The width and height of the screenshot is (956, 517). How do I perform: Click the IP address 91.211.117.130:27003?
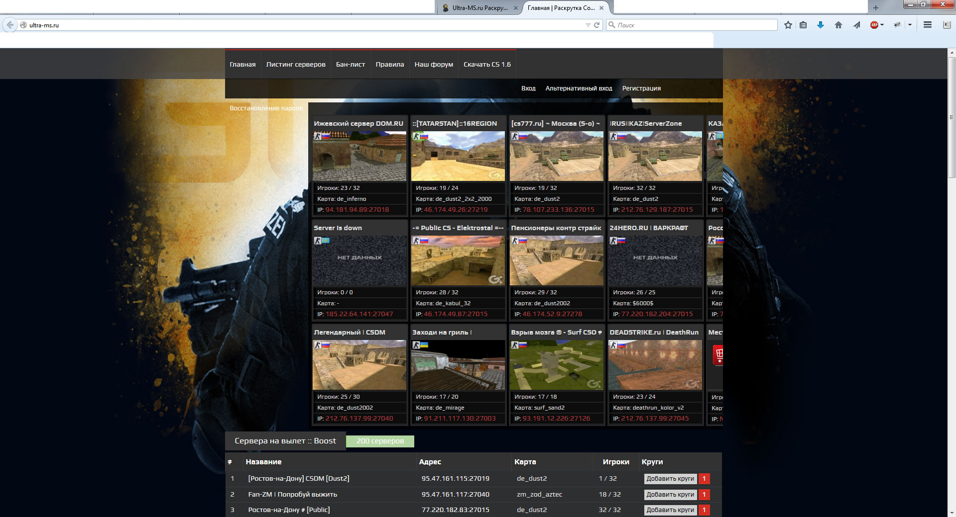[x=460, y=419]
